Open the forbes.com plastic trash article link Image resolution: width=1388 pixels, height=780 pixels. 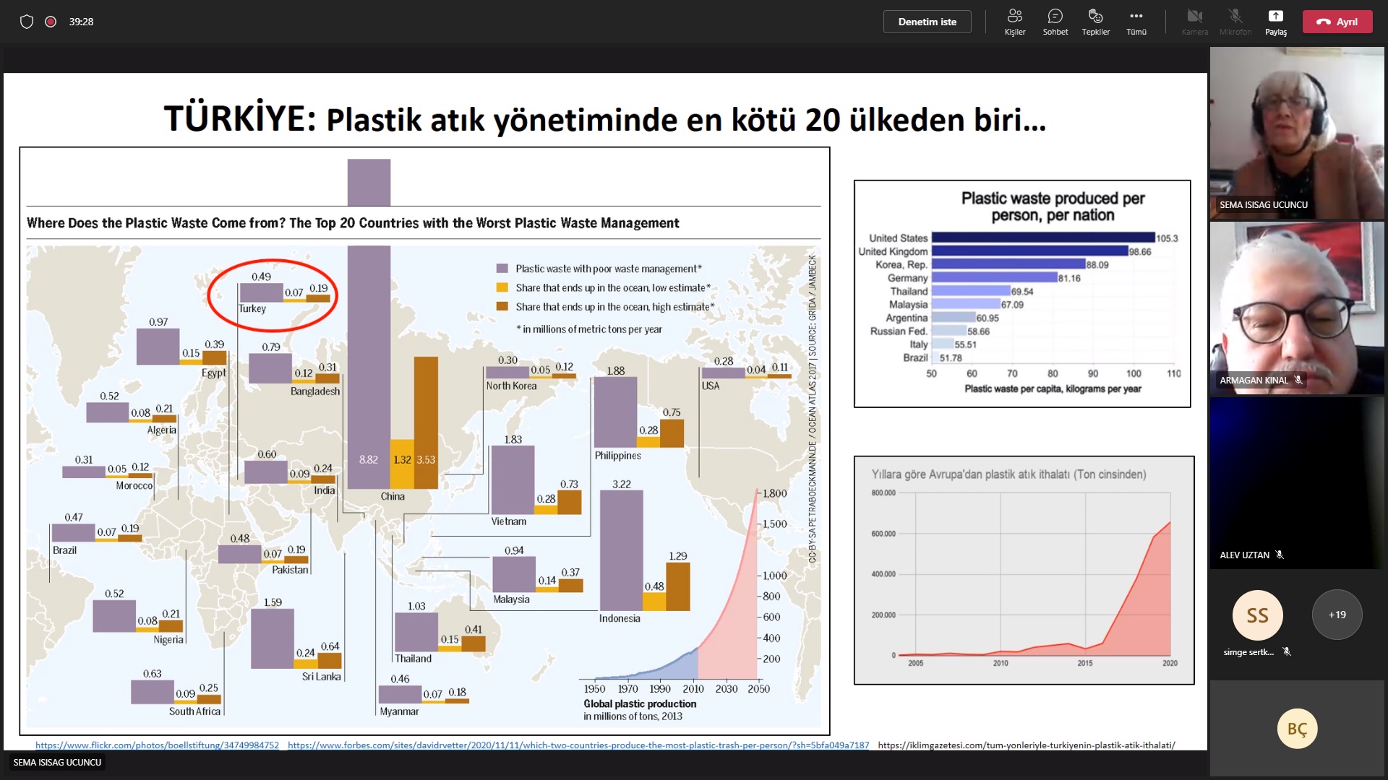(578, 745)
